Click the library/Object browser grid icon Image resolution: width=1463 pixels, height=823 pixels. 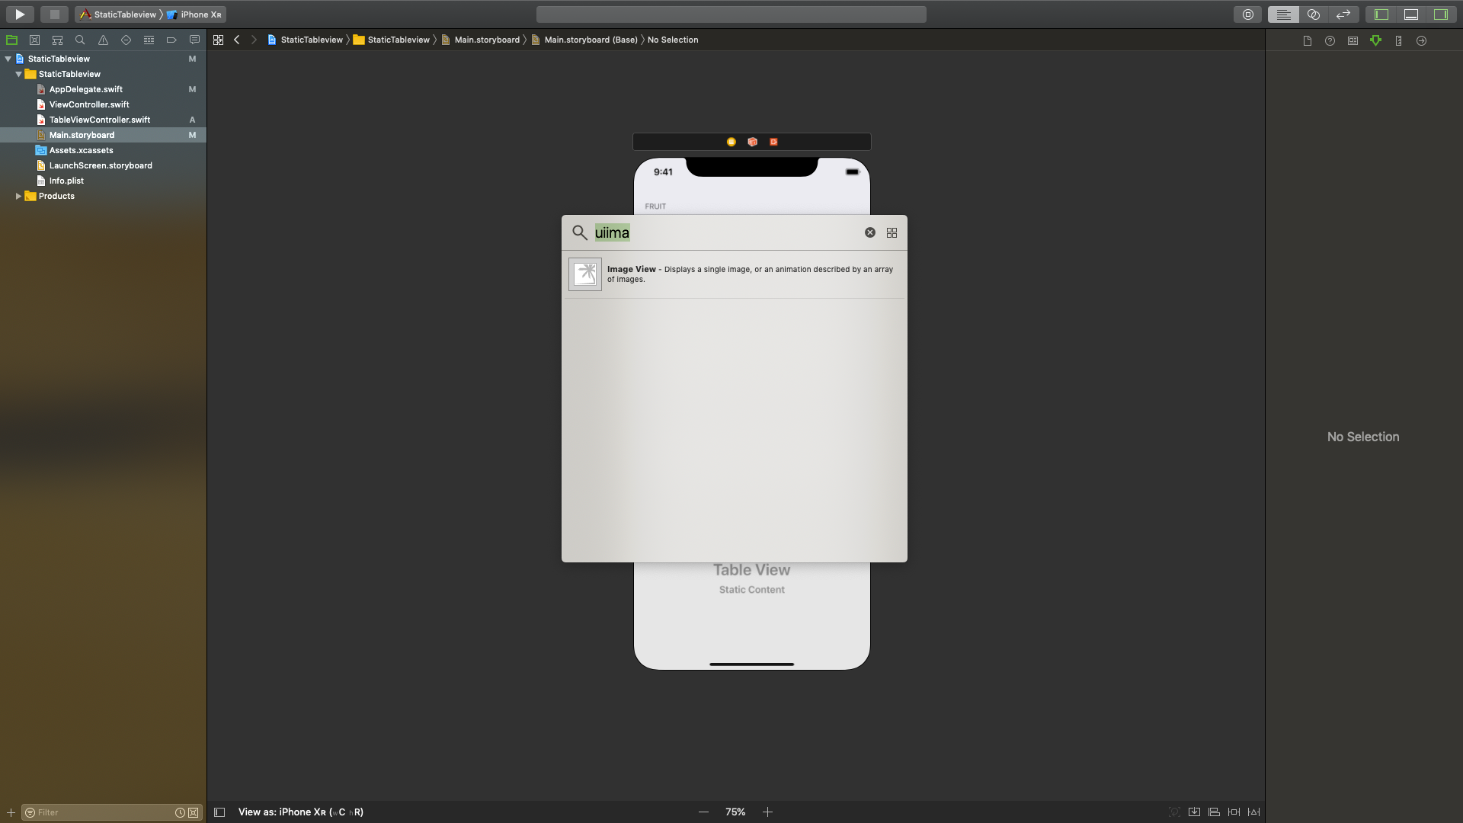coord(892,232)
